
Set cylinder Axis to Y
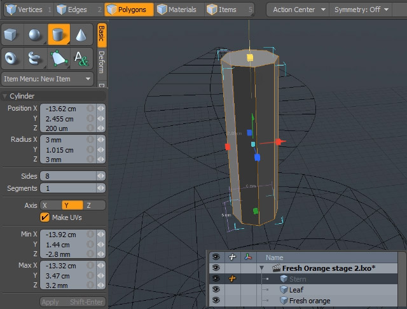point(72,205)
